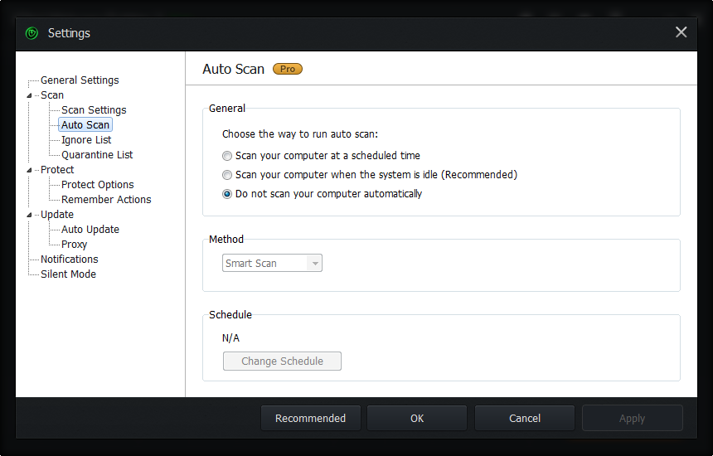Close the Settings window with the X
The image size is (713, 456).
tap(681, 32)
